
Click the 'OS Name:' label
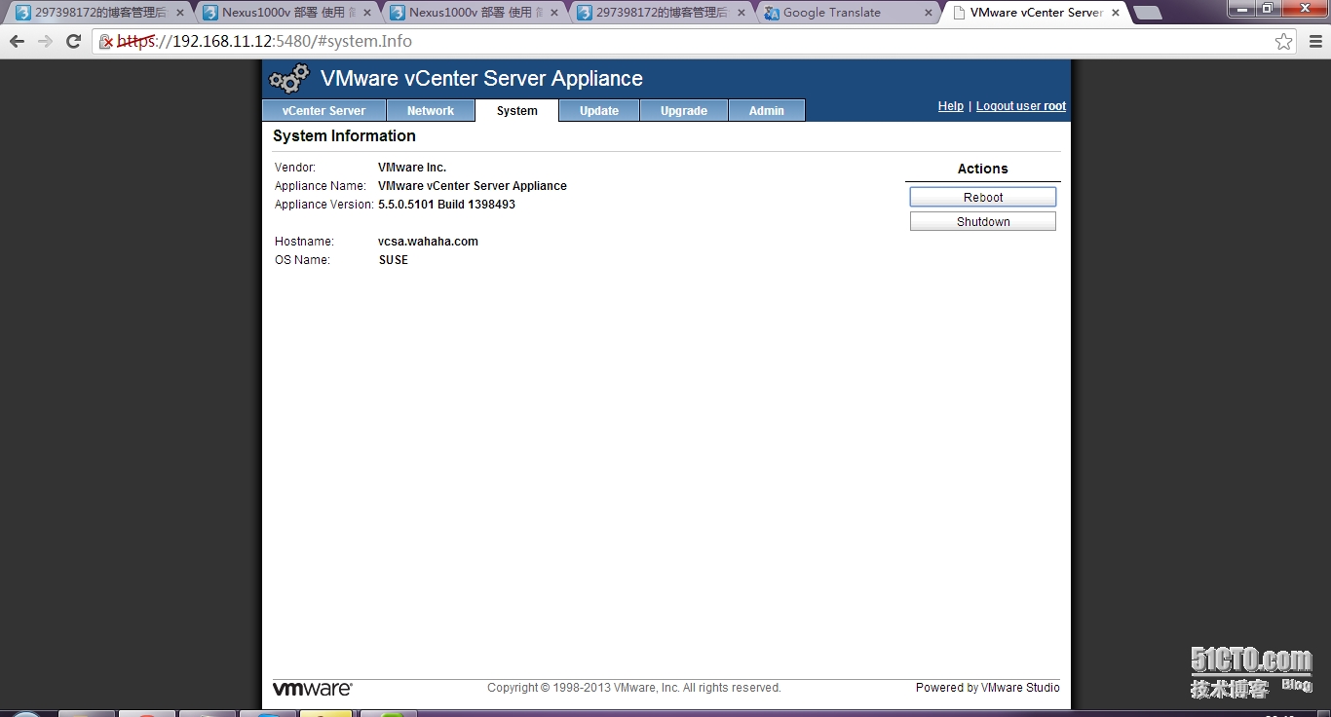302,260
